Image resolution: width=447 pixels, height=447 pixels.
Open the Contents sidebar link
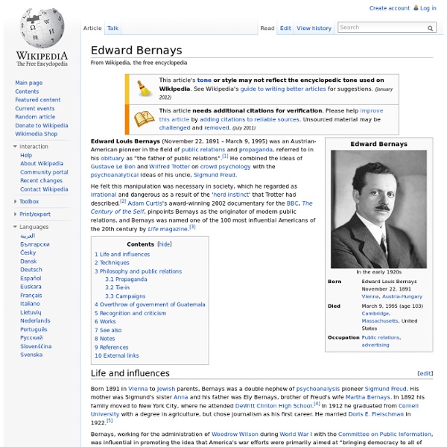(x=27, y=92)
